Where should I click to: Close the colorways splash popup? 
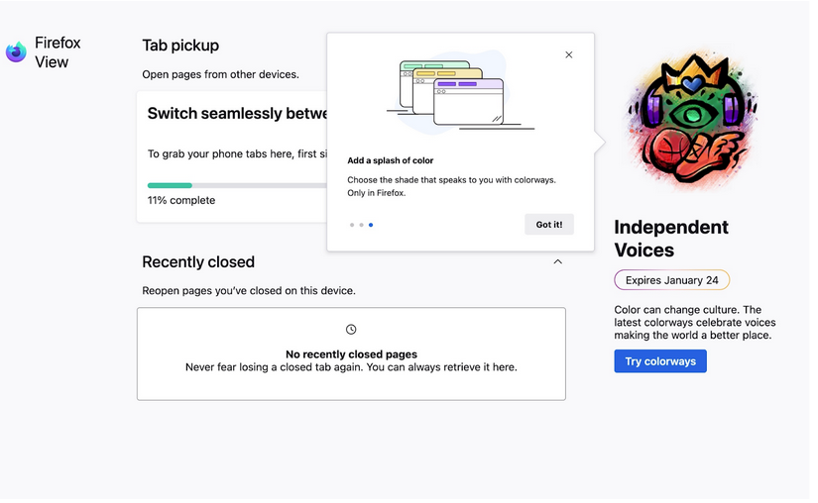click(569, 54)
